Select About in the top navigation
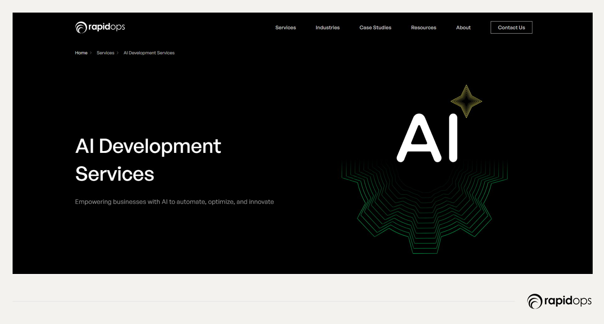The image size is (604, 324). 463,28
